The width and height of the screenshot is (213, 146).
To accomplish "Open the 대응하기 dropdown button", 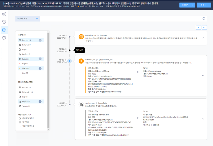I will point(187,5).
